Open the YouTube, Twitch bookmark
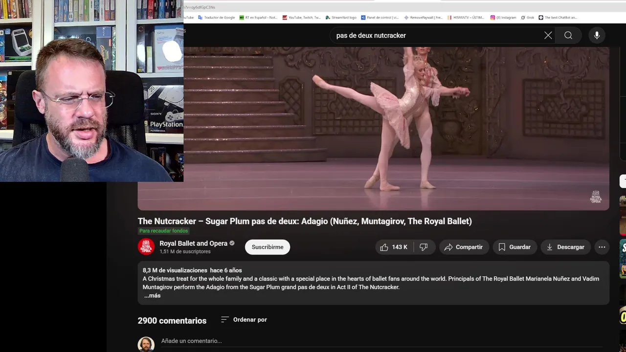The width and height of the screenshot is (626, 352). 302,18
